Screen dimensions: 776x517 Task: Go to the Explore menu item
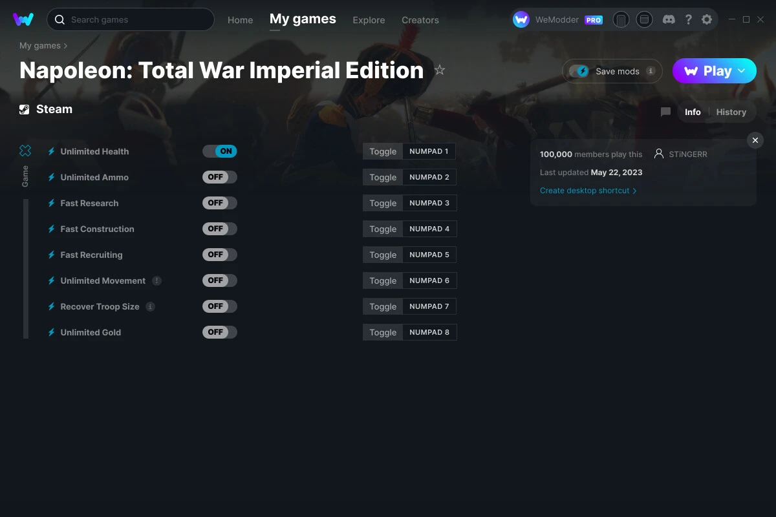point(369,20)
